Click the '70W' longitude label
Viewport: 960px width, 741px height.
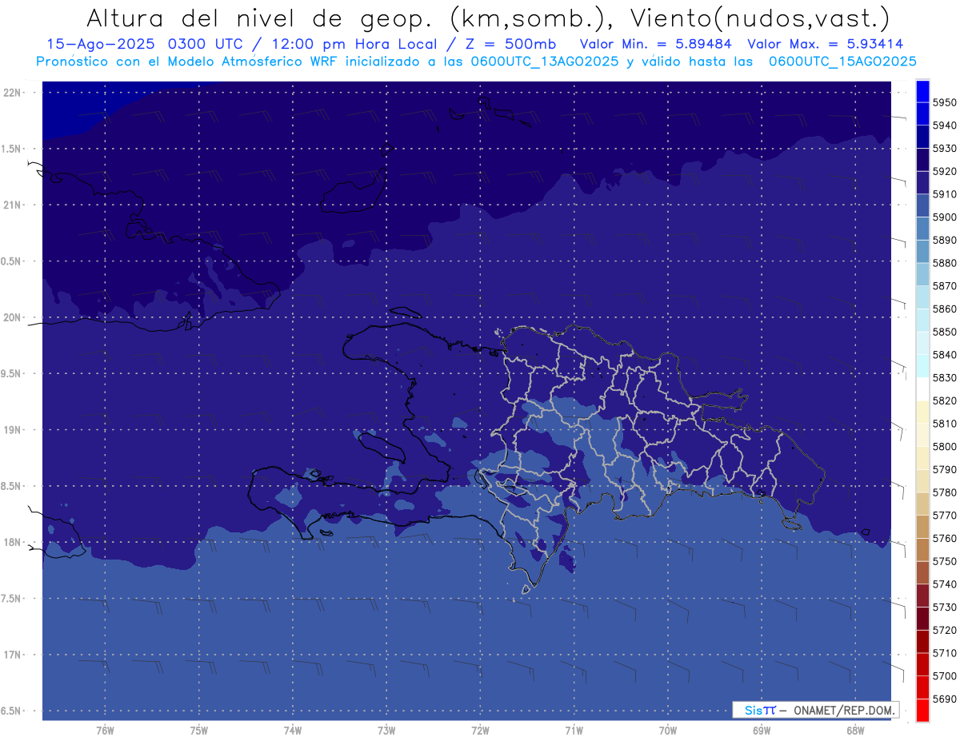(x=667, y=731)
